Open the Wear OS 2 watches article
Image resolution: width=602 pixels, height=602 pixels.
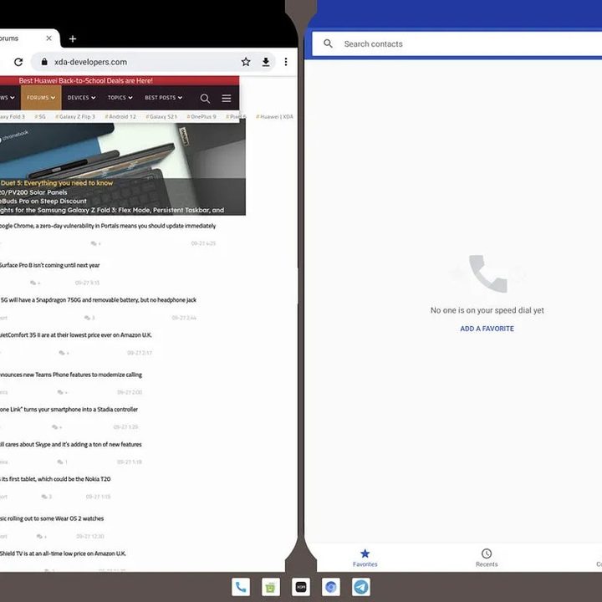[52, 518]
